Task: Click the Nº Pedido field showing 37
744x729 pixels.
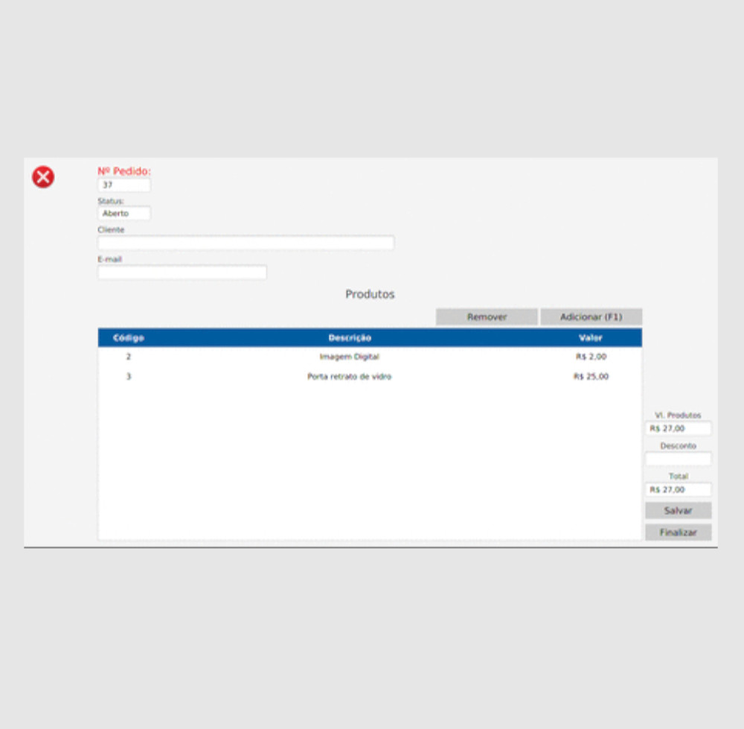Action: pos(124,185)
